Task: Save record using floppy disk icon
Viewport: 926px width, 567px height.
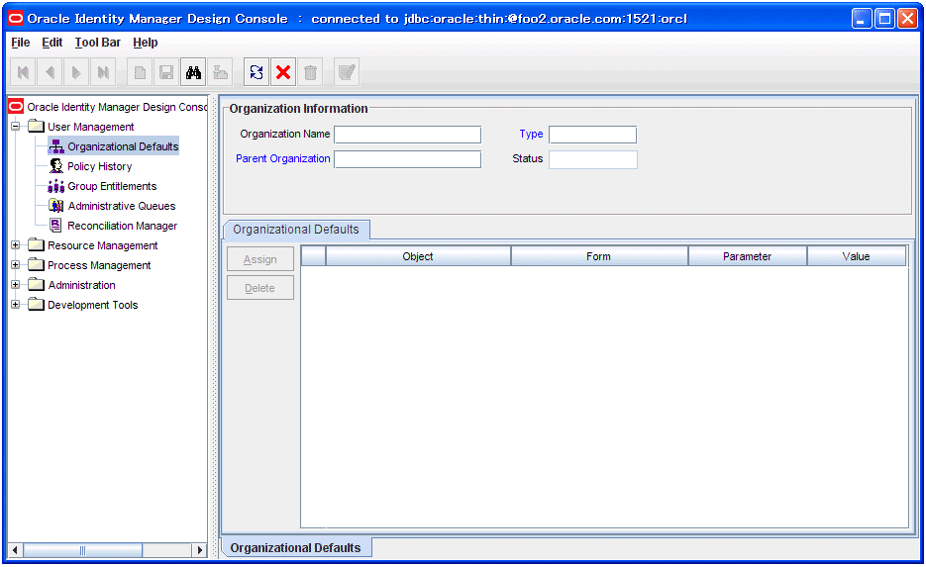Action: pyautogui.click(x=166, y=72)
